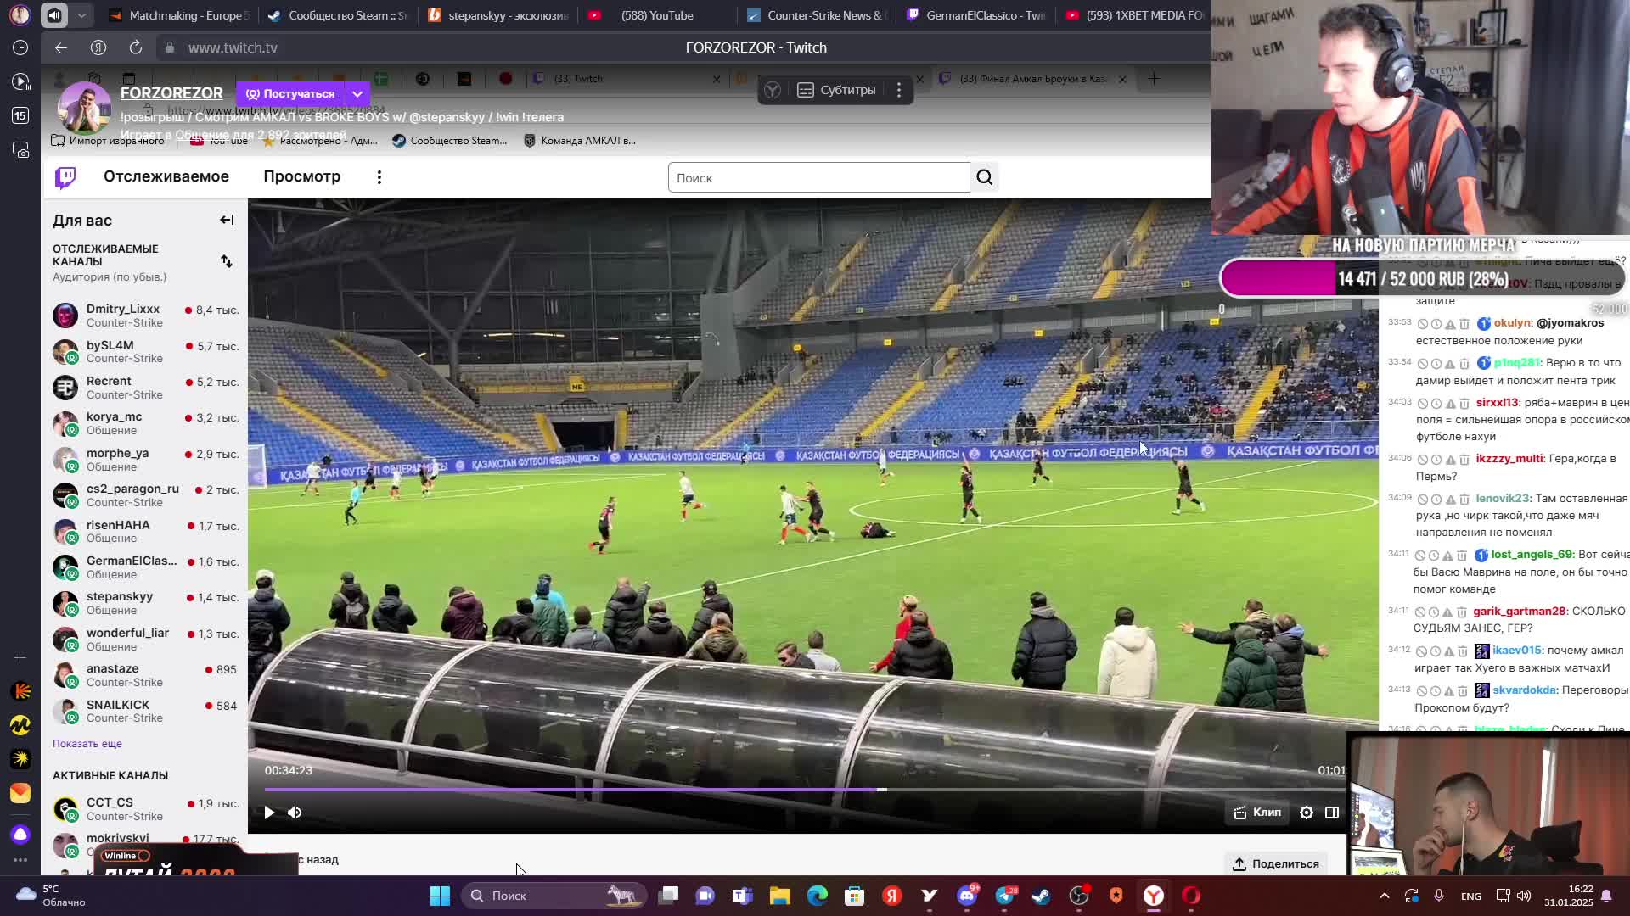Share the video via Поделиться
Viewport: 1630px width, 916px height.
1276,863
